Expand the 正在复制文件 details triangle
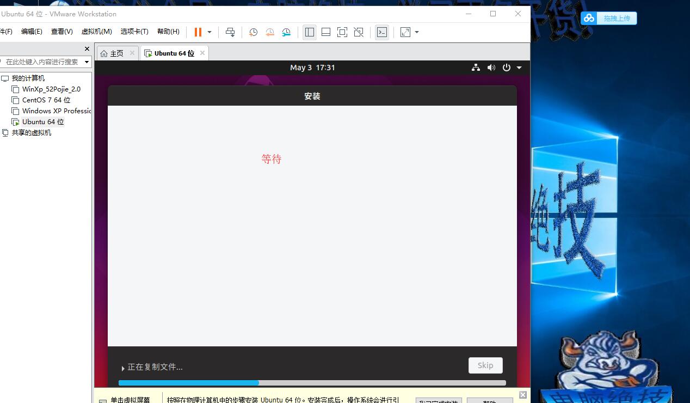Viewport: 690px width, 403px height. 124,368
